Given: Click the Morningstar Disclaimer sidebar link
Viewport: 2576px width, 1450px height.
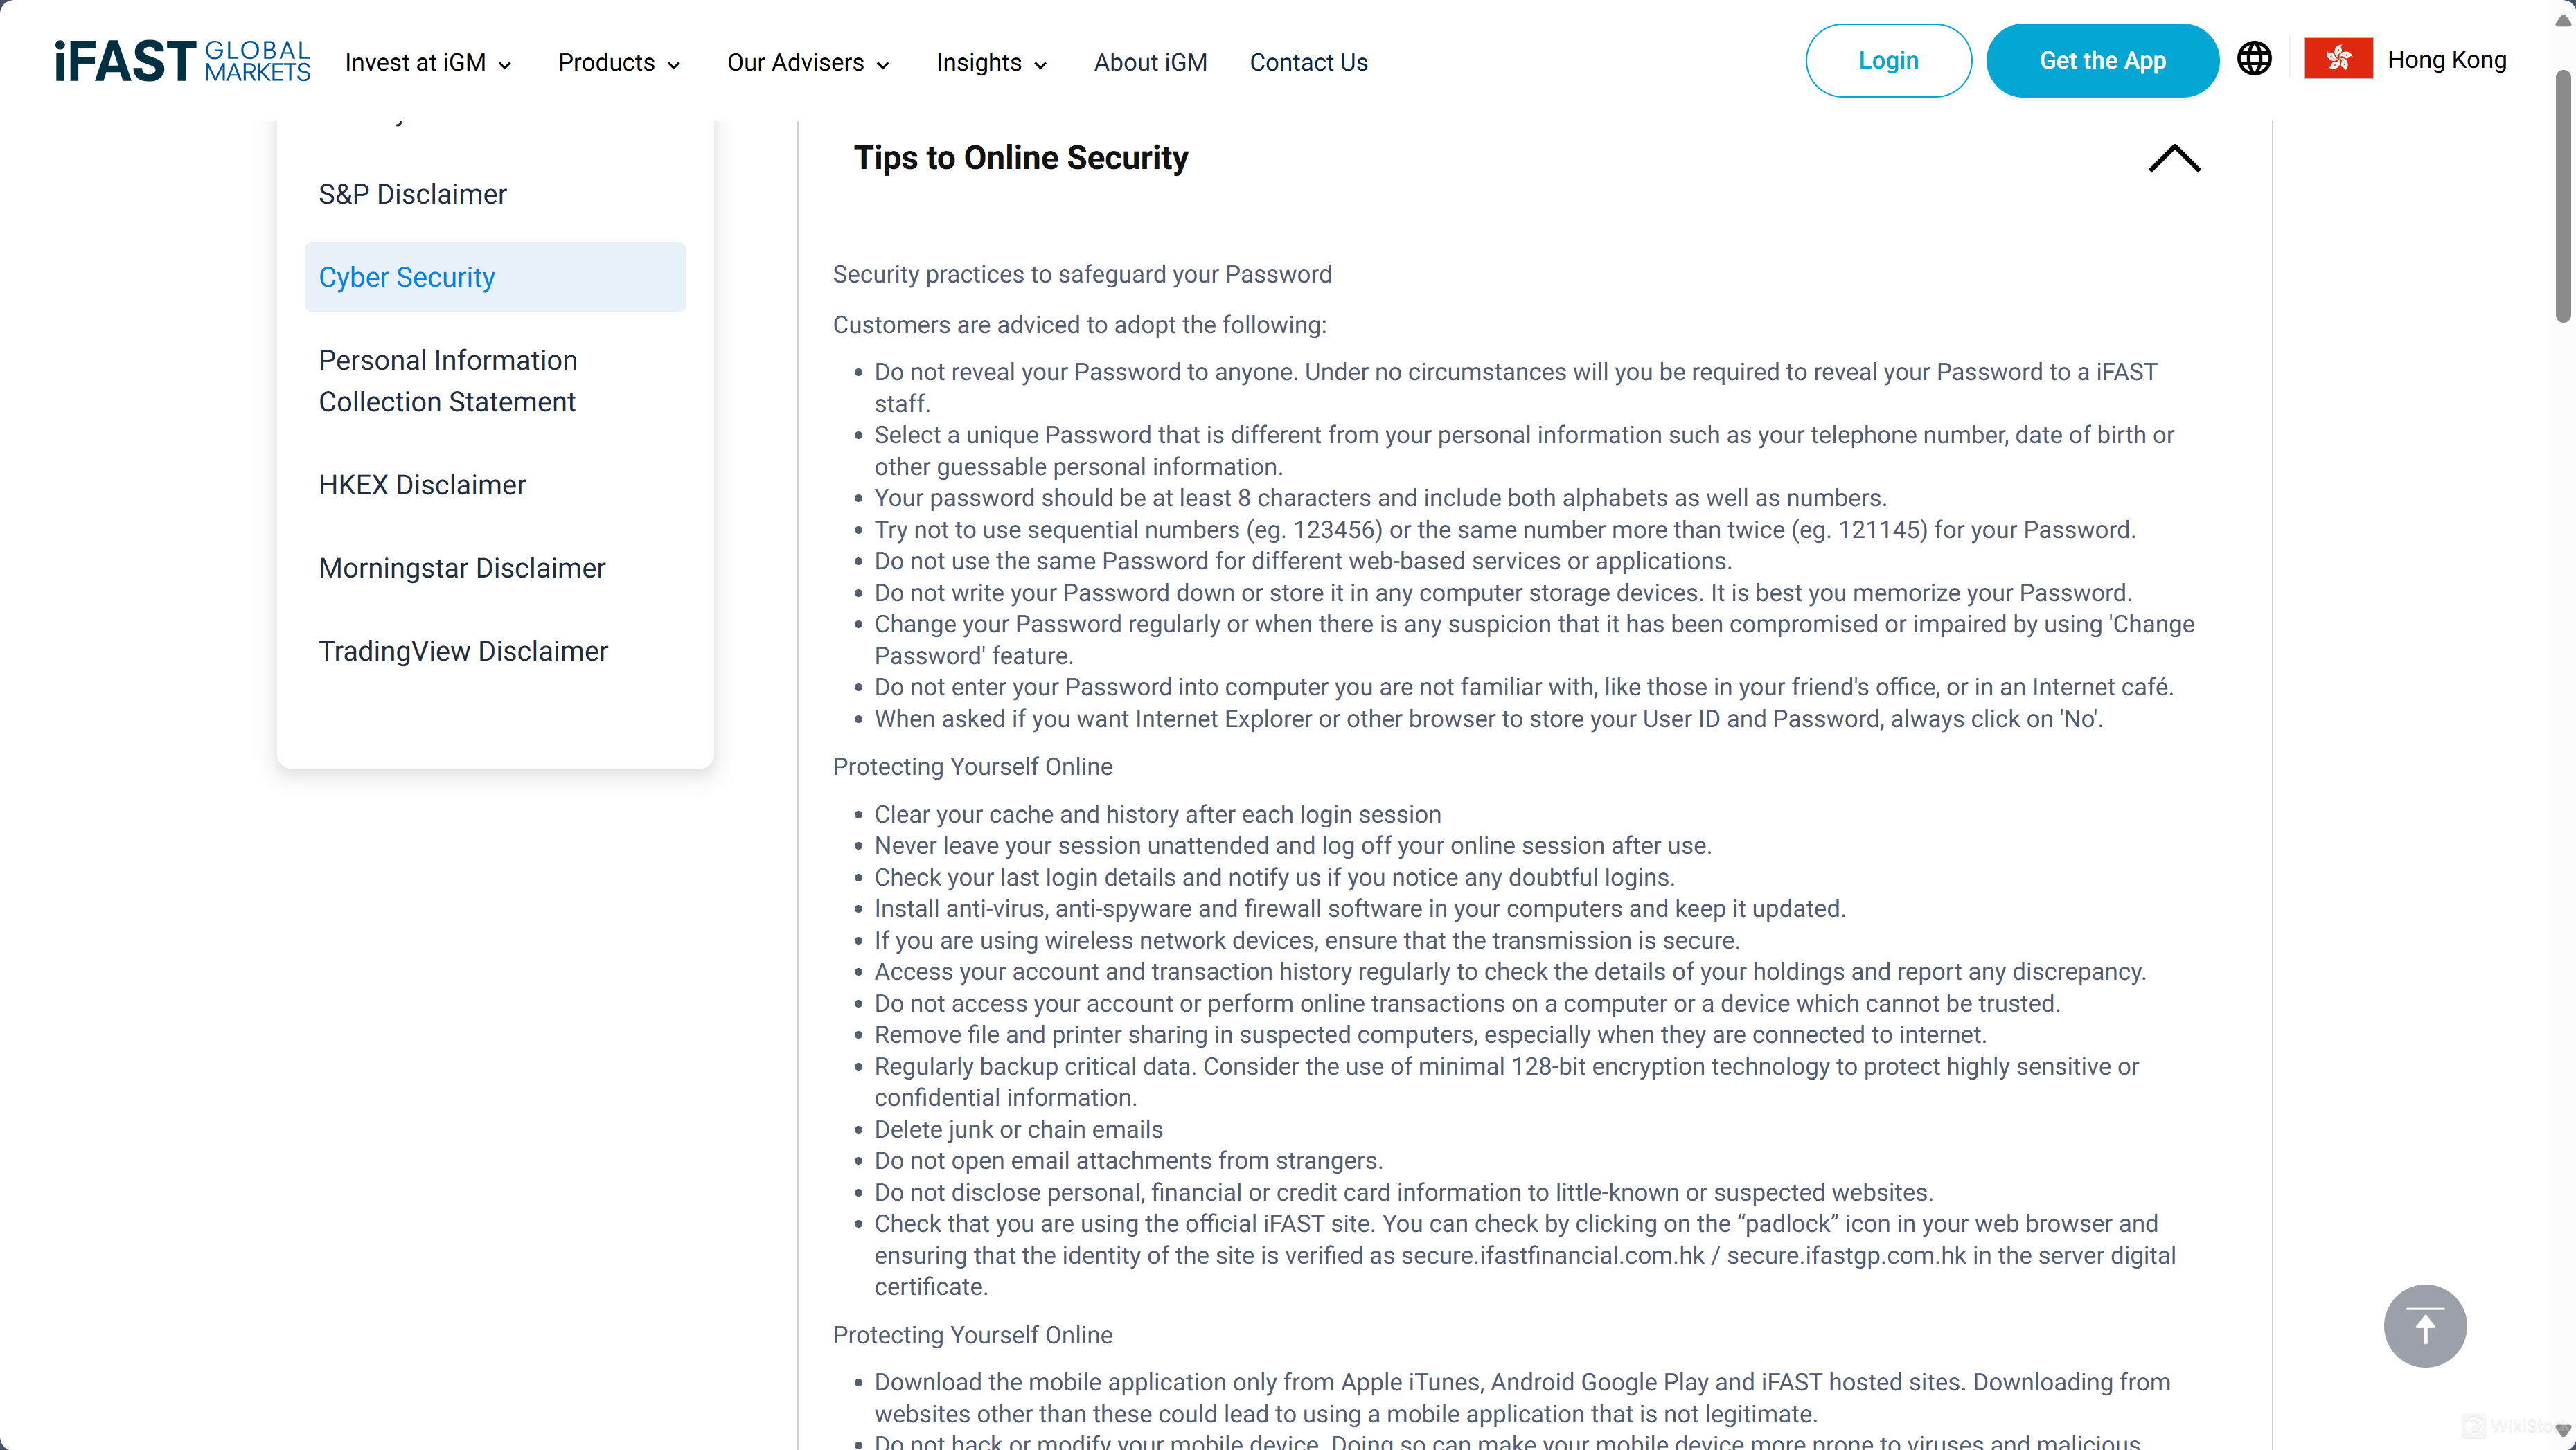Looking at the screenshot, I should click(x=462, y=566).
